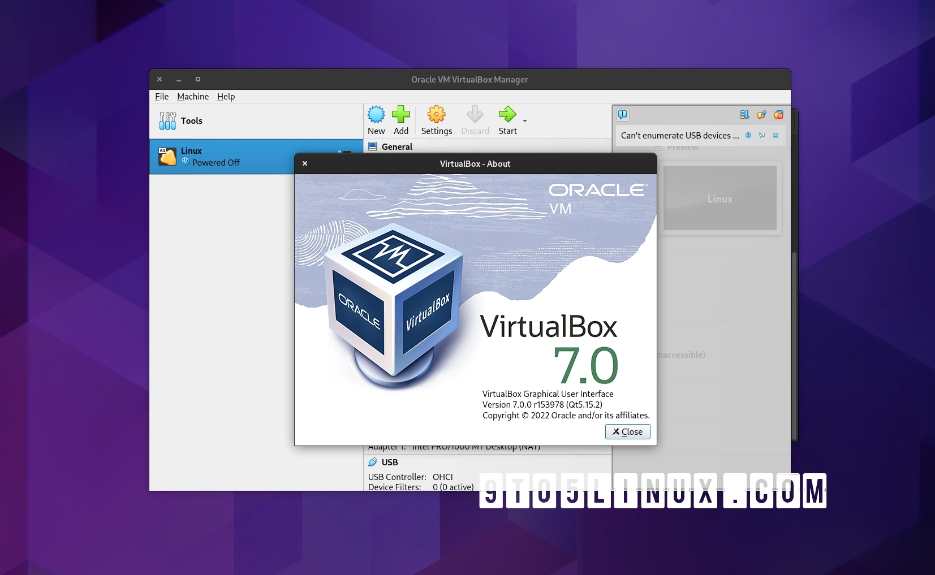935x575 pixels.
Task: Open the File menu
Action: pos(161,97)
